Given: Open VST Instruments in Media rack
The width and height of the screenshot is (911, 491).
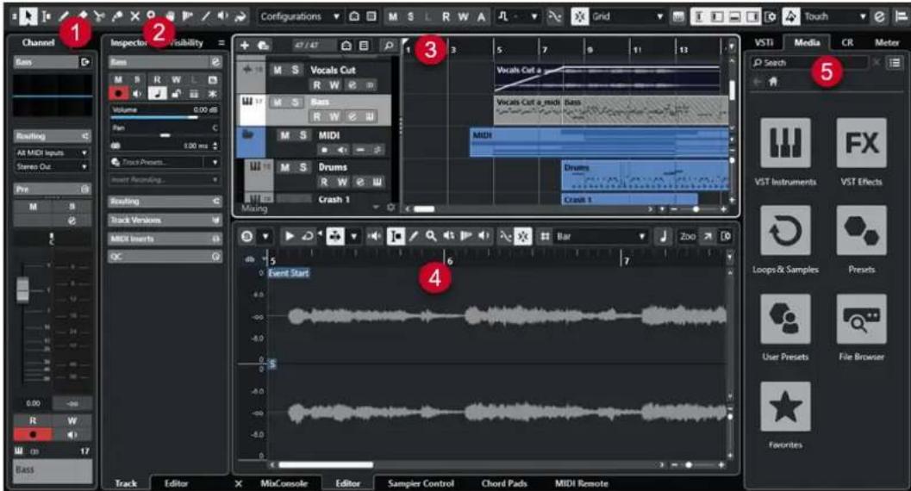Looking at the screenshot, I should pyautogui.click(x=785, y=143).
